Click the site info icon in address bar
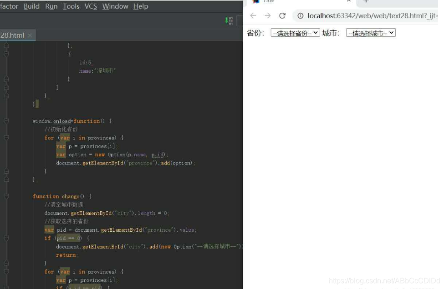The image size is (444, 289). tap(300, 16)
